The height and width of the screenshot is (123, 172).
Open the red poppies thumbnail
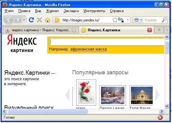point(86,92)
